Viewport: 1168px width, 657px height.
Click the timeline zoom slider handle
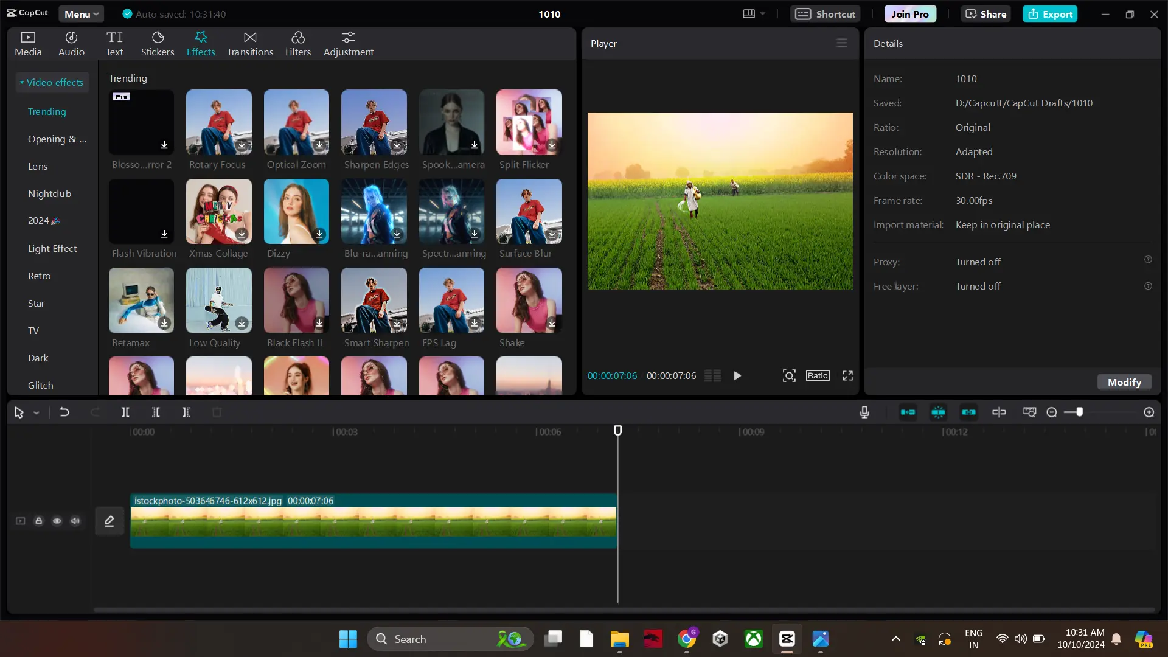(1079, 412)
